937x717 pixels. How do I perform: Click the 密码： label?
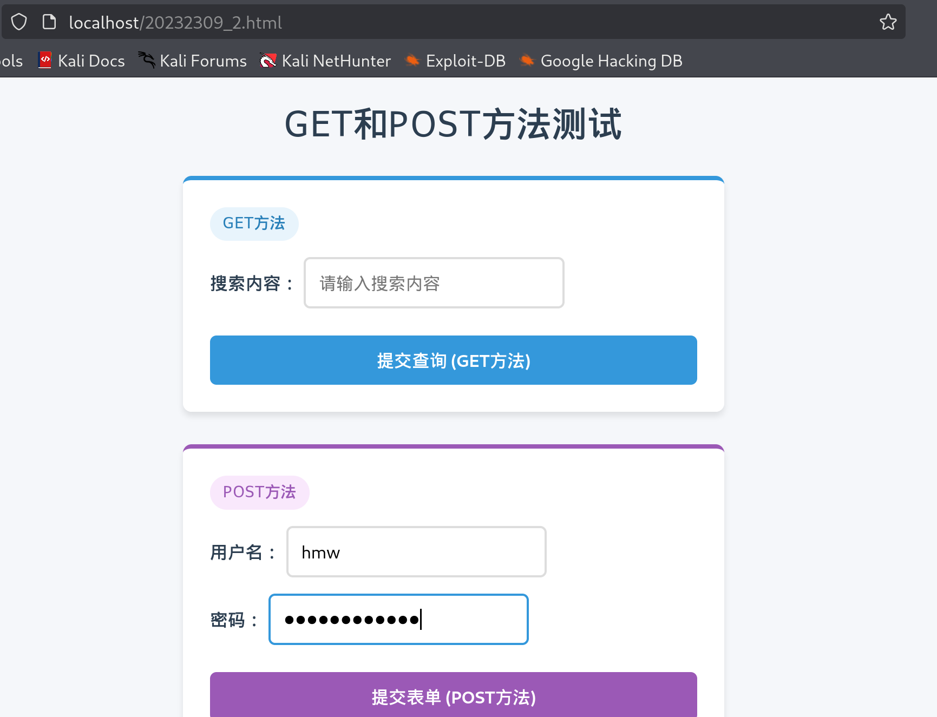click(x=235, y=620)
